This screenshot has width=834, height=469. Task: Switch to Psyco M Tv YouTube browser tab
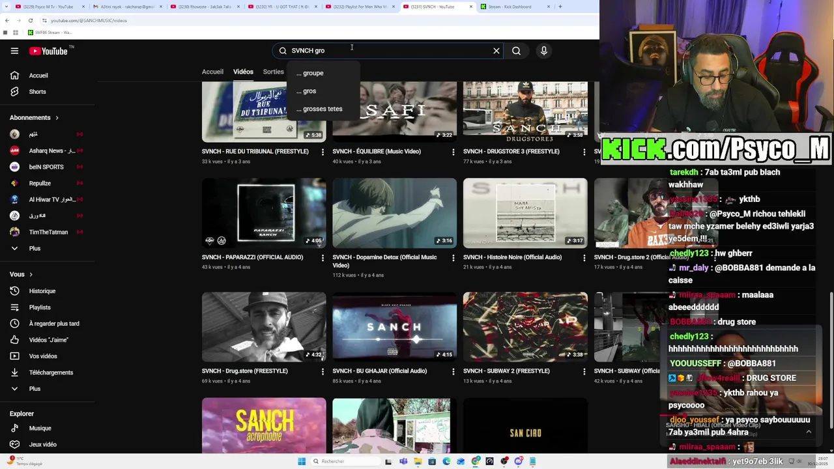pyautogui.click(x=48, y=7)
